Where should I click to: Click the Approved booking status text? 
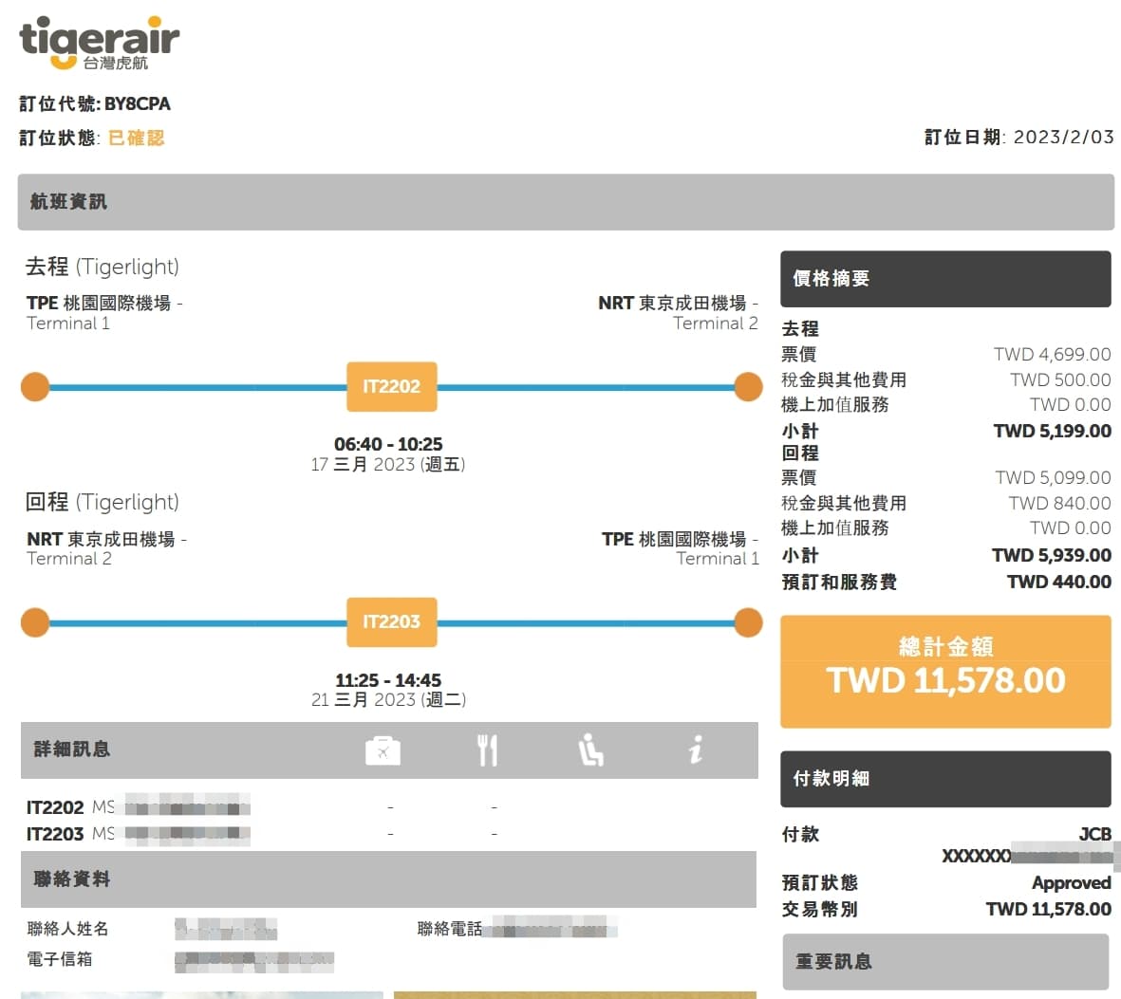tap(1071, 883)
